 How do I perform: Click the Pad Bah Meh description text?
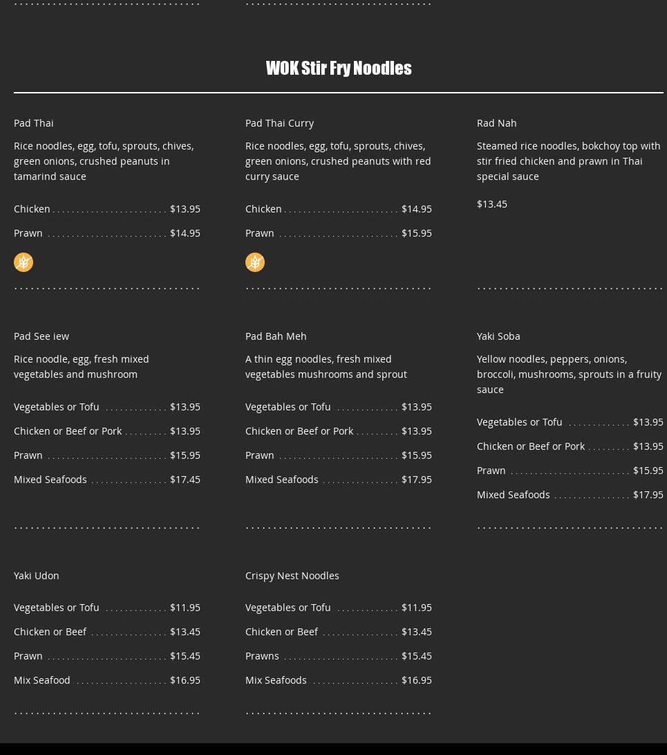(326, 367)
